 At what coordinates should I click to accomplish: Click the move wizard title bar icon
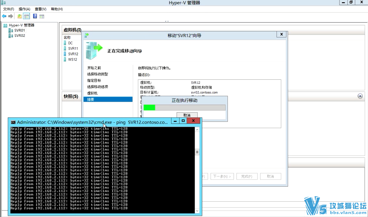87,36
